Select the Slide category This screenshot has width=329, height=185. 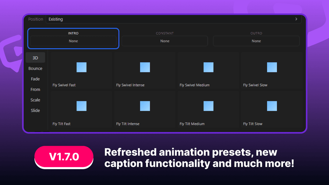35,110
